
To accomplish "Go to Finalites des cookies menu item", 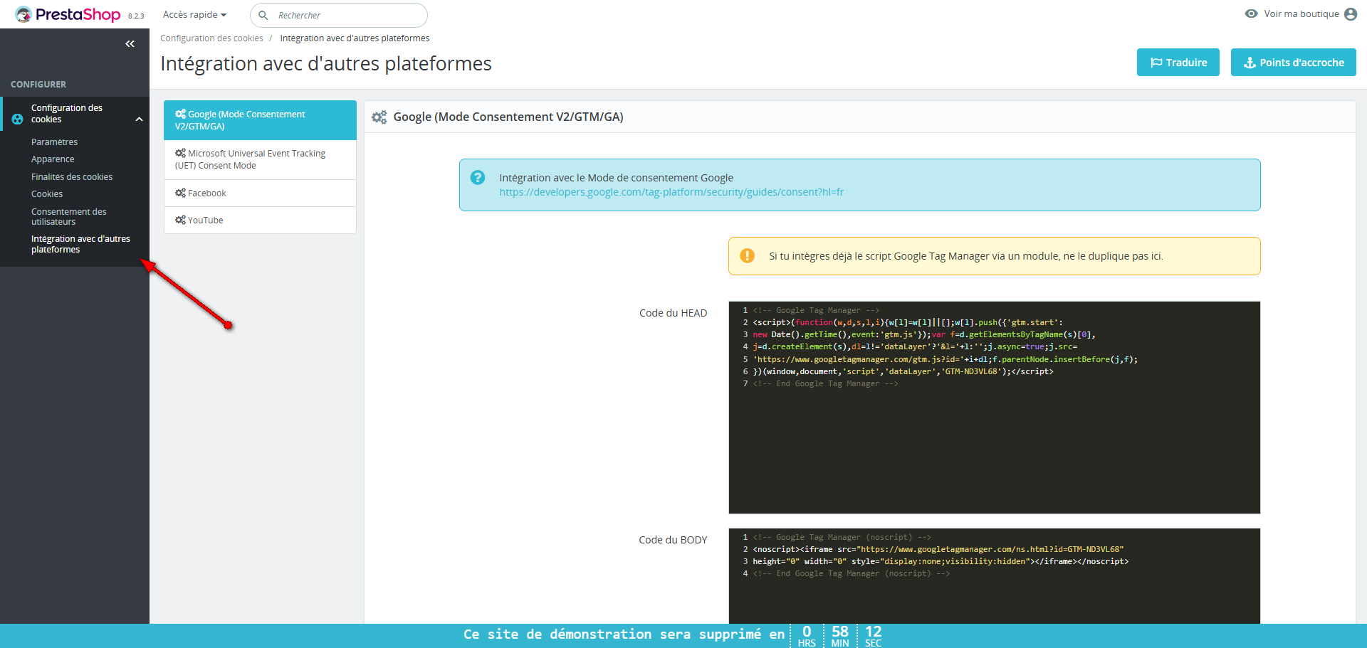I will coord(72,177).
